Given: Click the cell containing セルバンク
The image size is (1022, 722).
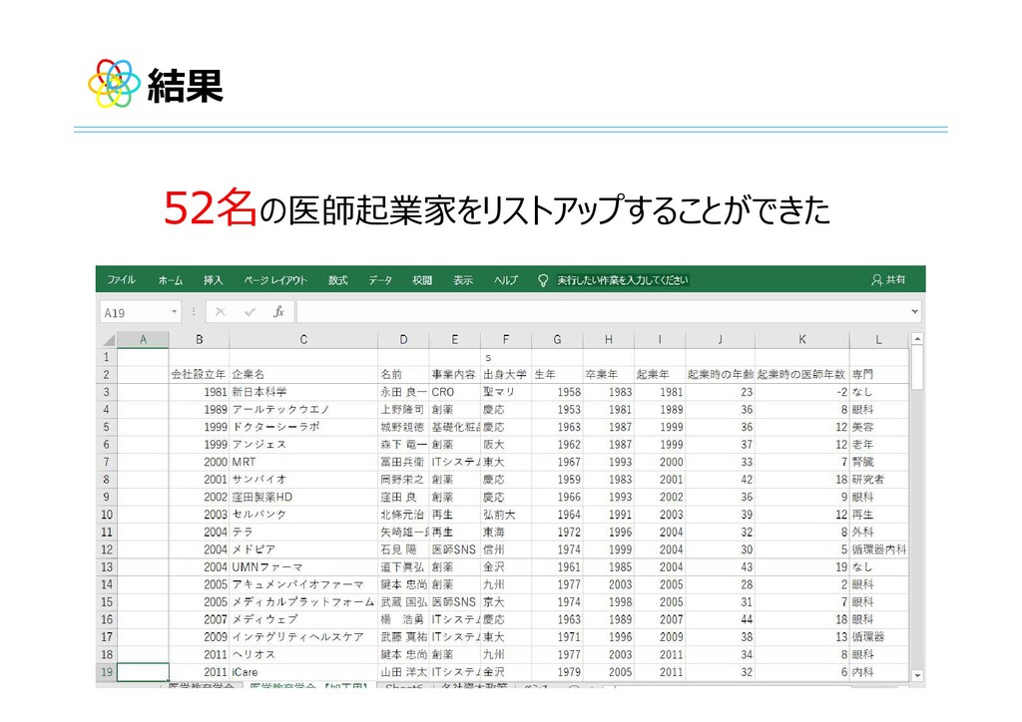Looking at the screenshot, I should click(x=303, y=515).
